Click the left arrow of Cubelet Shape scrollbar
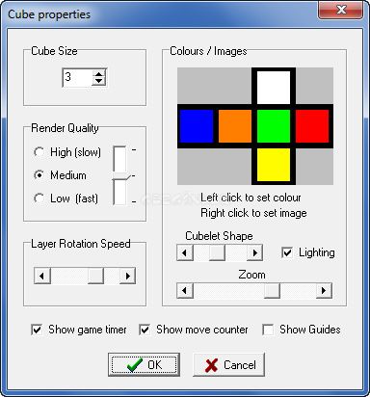The width and height of the screenshot is (370, 397). click(185, 252)
